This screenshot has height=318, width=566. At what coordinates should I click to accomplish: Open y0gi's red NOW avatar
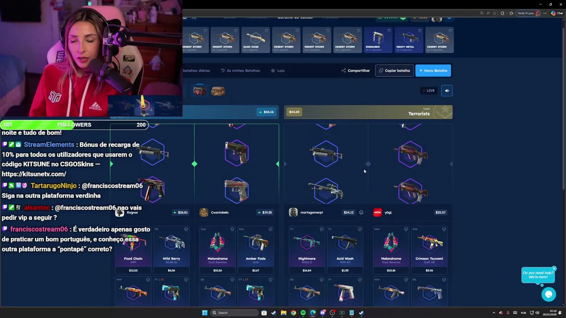coord(378,212)
